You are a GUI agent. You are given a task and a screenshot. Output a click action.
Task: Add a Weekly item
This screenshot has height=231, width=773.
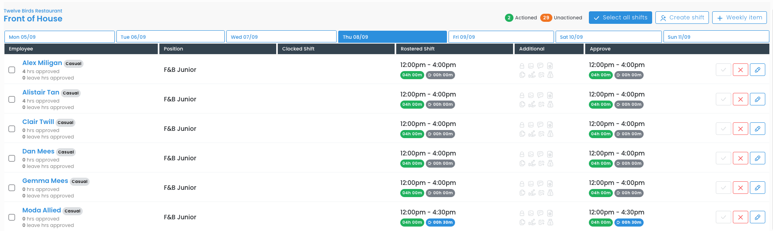point(739,18)
